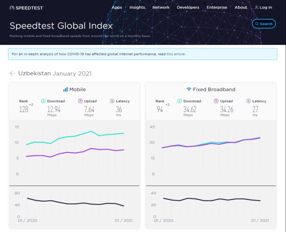This screenshot has width=286, height=232.
Task: Select Enterprise in the top navigation
Action: (x=217, y=7)
